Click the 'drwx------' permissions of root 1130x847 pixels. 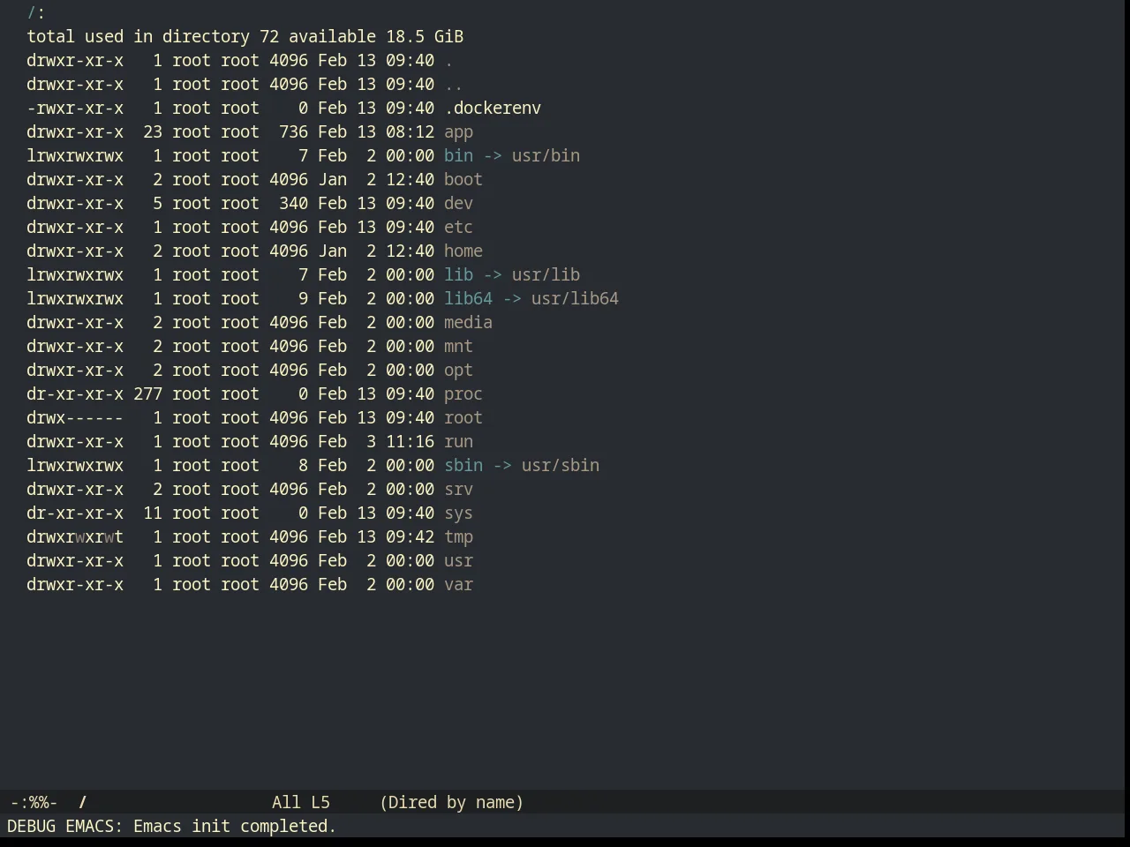pyautogui.click(x=75, y=418)
